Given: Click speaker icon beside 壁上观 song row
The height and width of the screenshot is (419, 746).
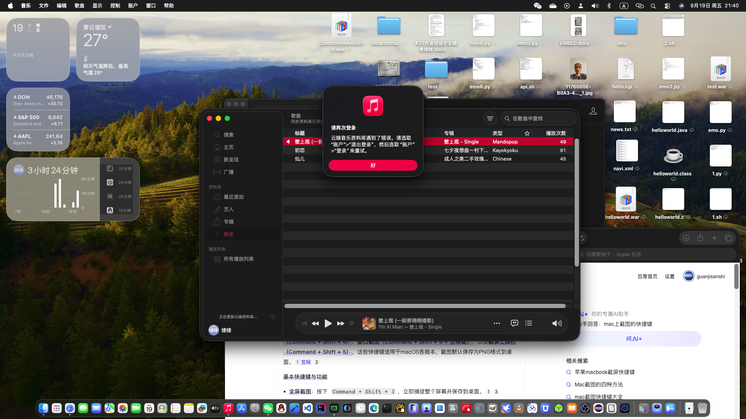Looking at the screenshot, I should tap(288, 142).
